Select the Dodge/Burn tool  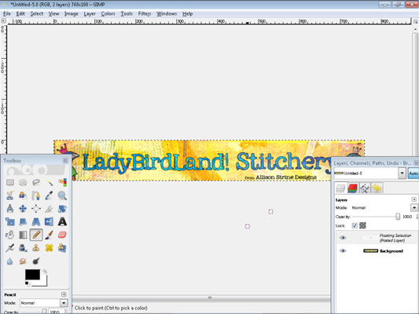[x=36, y=261]
